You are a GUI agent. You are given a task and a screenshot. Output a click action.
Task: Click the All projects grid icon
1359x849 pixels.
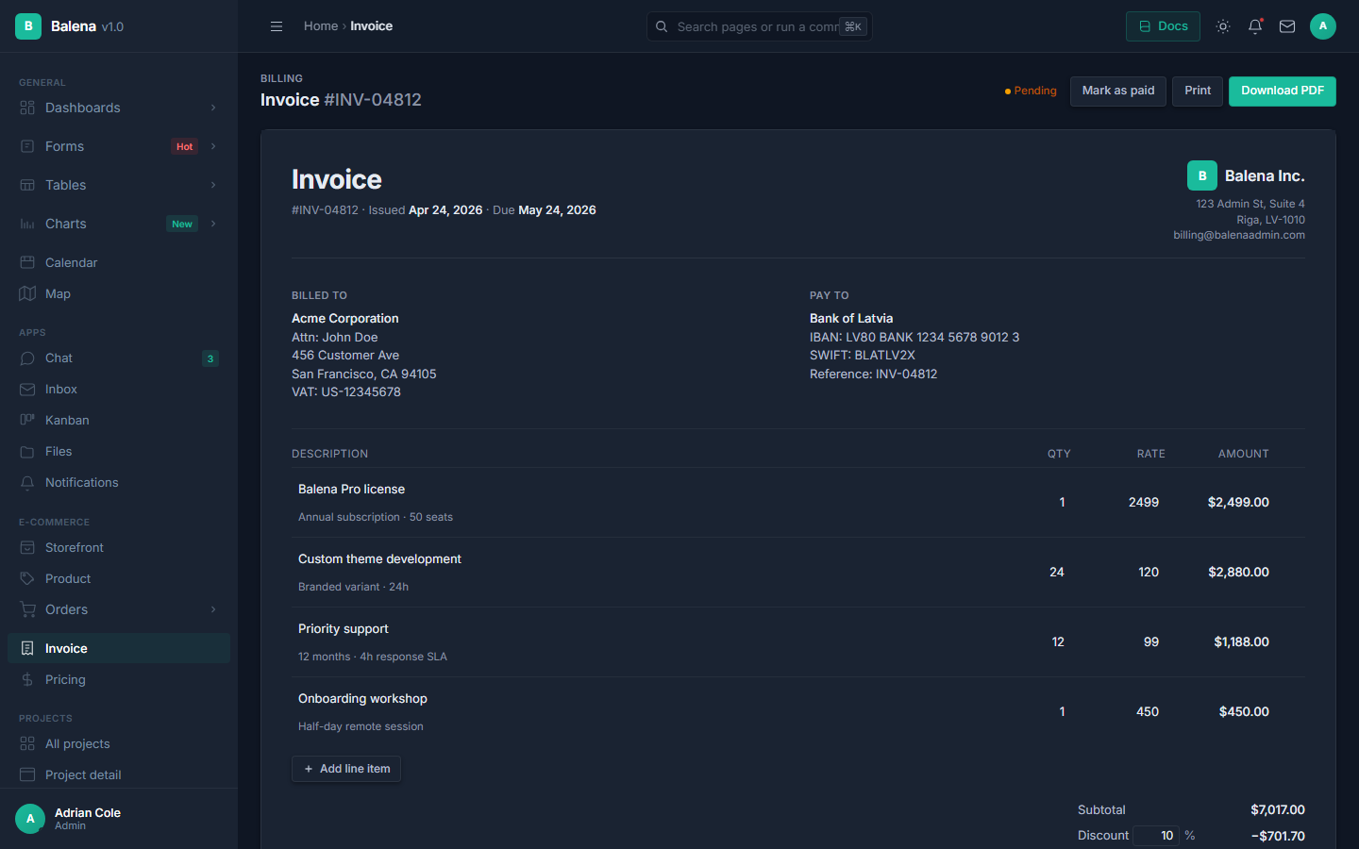[27, 743]
